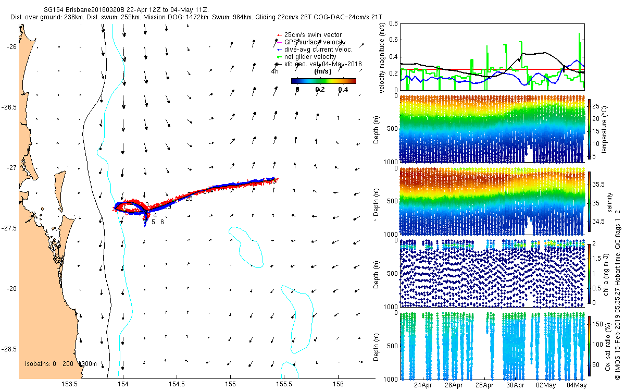Click the Ox. sat. ratio colorbar
625x391 pixels.
[590, 345]
